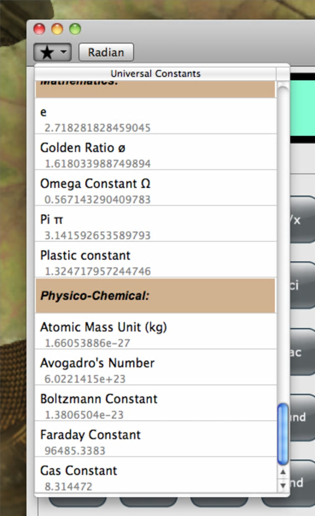
Task: Open the star constants dropdown button
Action: (52, 52)
